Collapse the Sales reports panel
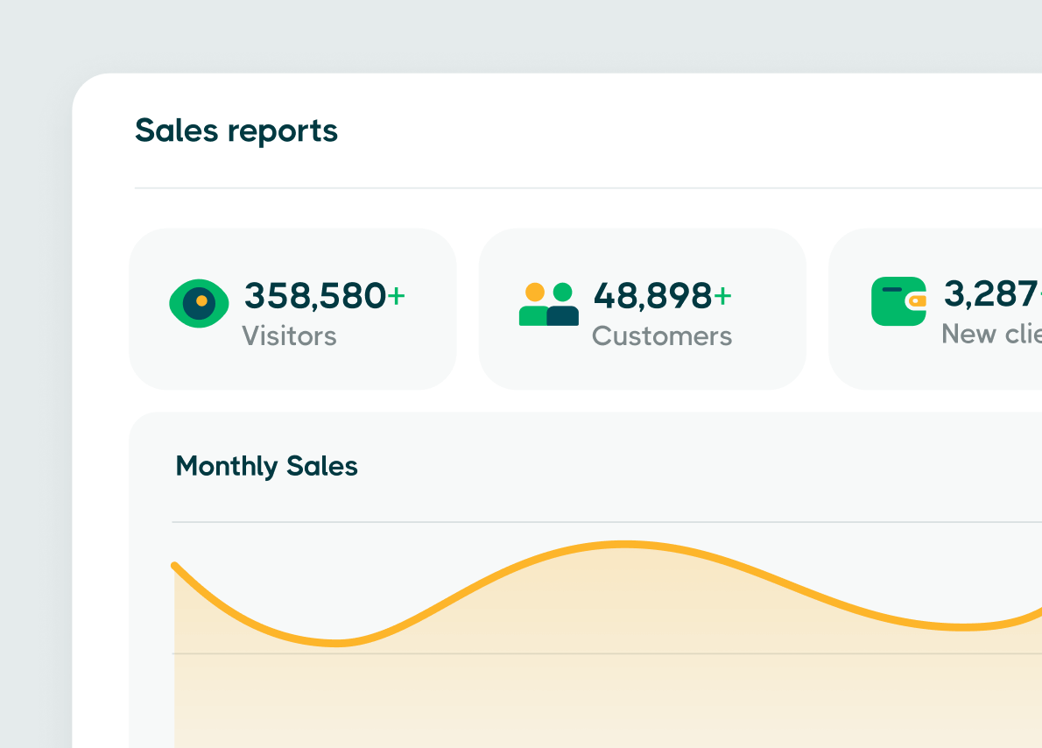 [x=236, y=130]
